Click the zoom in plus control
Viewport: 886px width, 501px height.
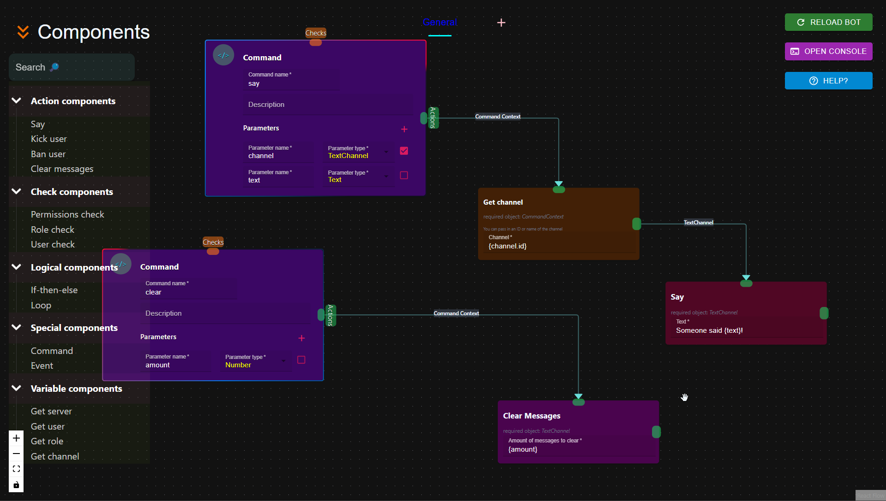coord(16,438)
